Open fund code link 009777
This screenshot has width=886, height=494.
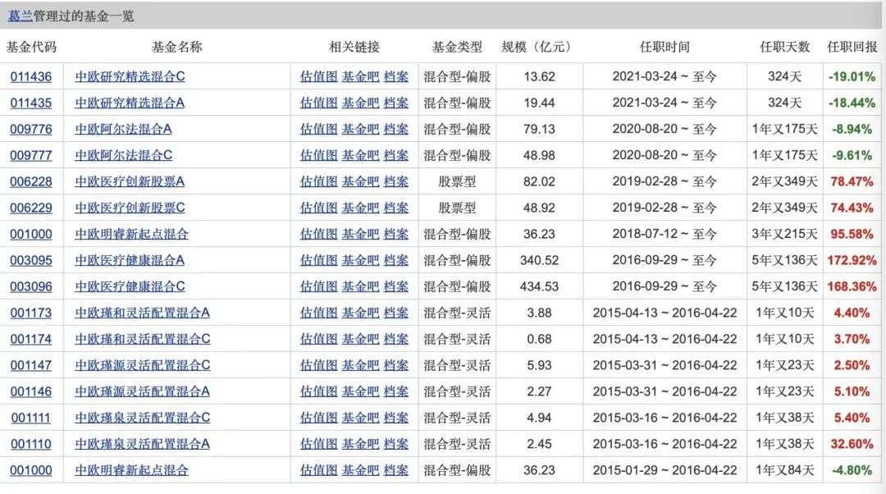31,155
